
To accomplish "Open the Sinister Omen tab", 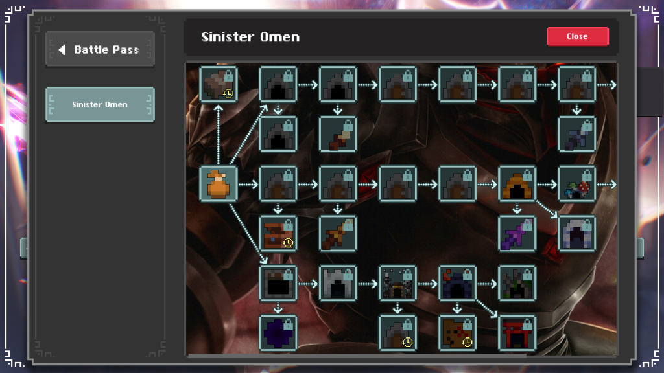I will (x=100, y=104).
